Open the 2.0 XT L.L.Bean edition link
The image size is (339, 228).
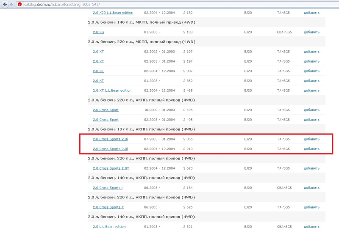click(112, 91)
